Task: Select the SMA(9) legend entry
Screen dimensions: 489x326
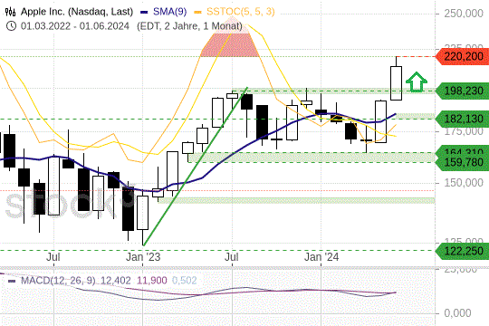Action: [169, 12]
